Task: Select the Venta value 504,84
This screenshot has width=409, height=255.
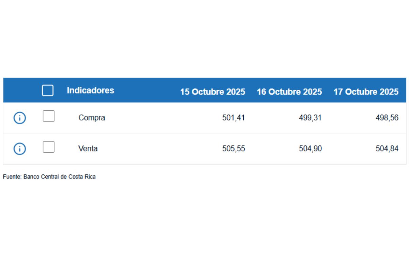Action: pos(387,149)
